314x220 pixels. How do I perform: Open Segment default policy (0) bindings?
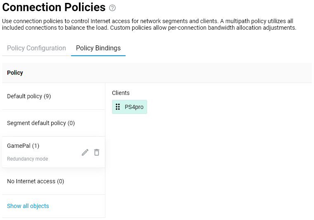click(41, 123)
